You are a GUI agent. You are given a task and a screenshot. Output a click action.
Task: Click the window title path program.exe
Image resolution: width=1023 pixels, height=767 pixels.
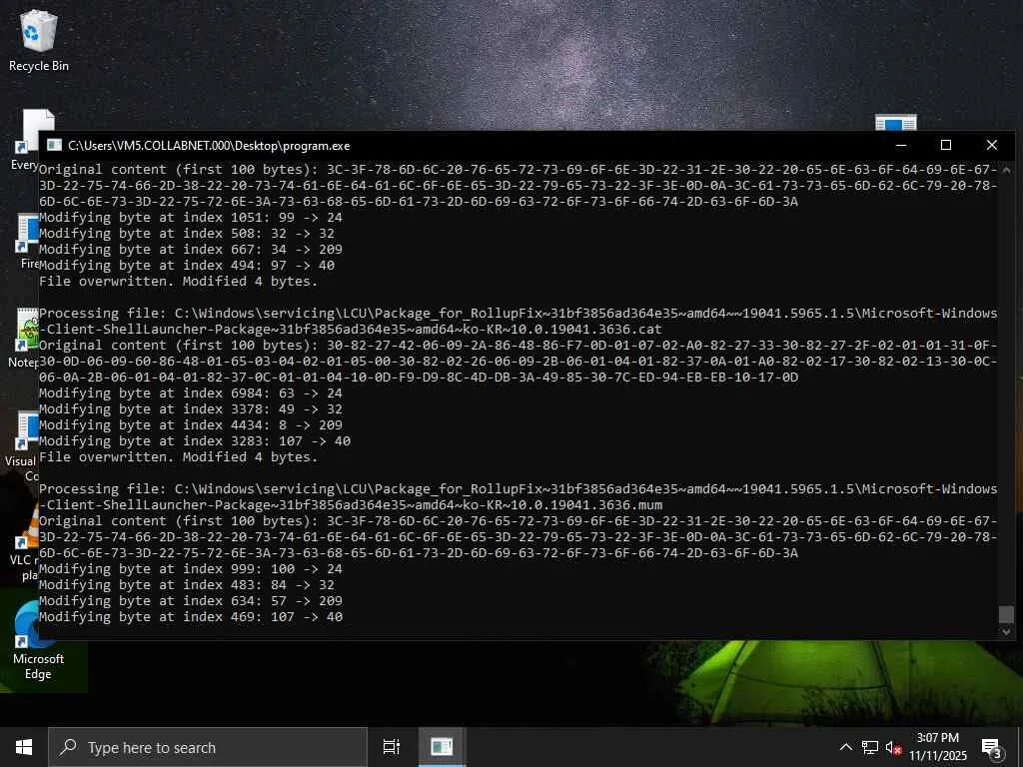(x=209, y=146)
